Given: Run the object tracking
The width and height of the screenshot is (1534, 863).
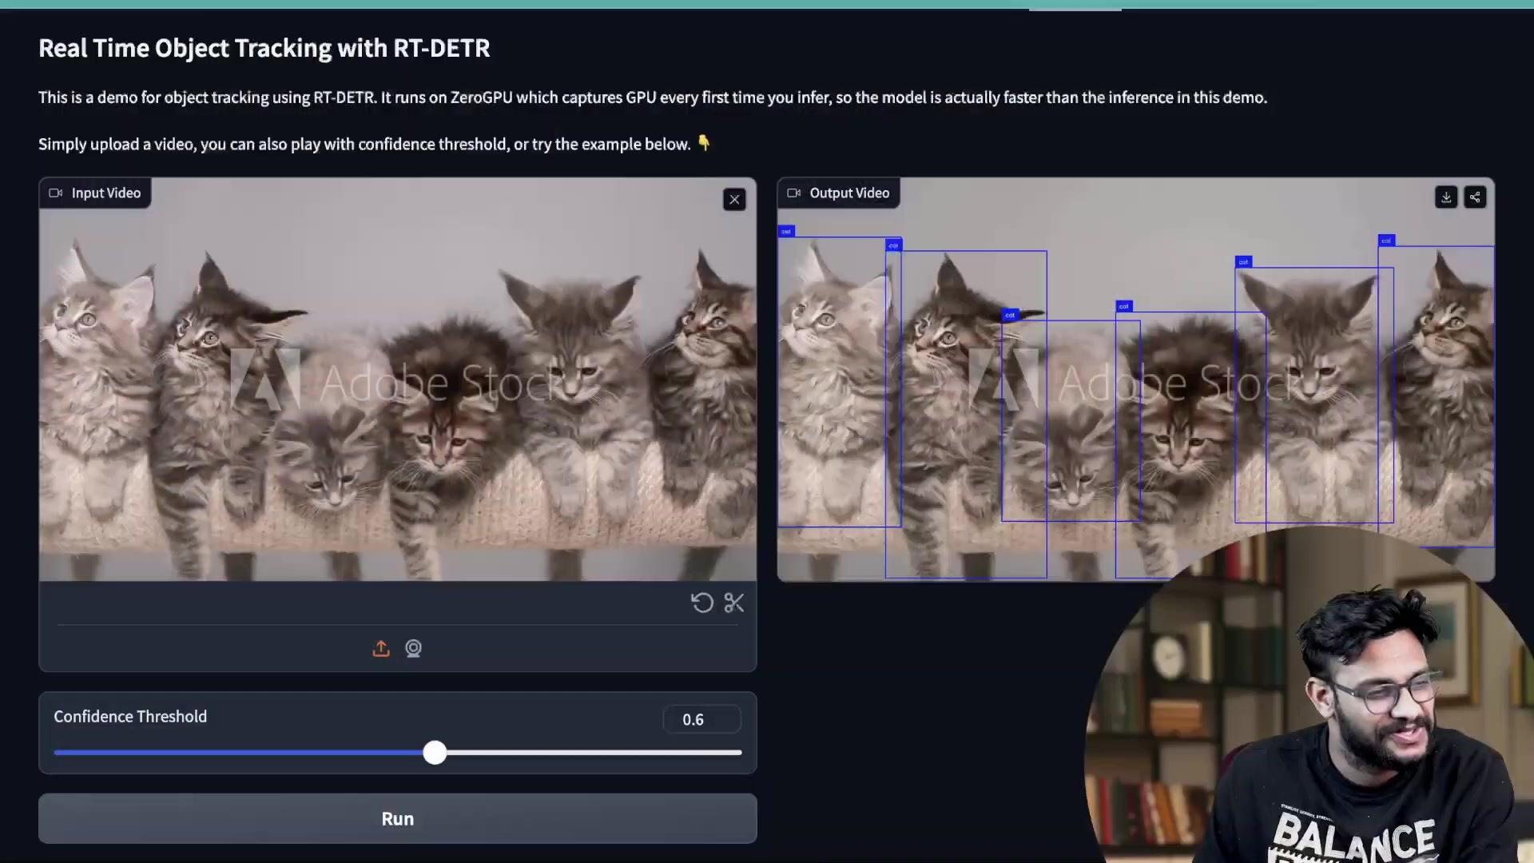Looking at the screenshot, I should [x=398, y=818].
